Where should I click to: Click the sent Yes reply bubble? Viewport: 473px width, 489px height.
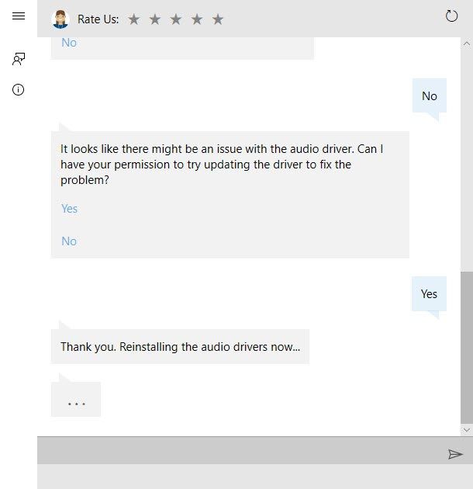click(429, 293)
